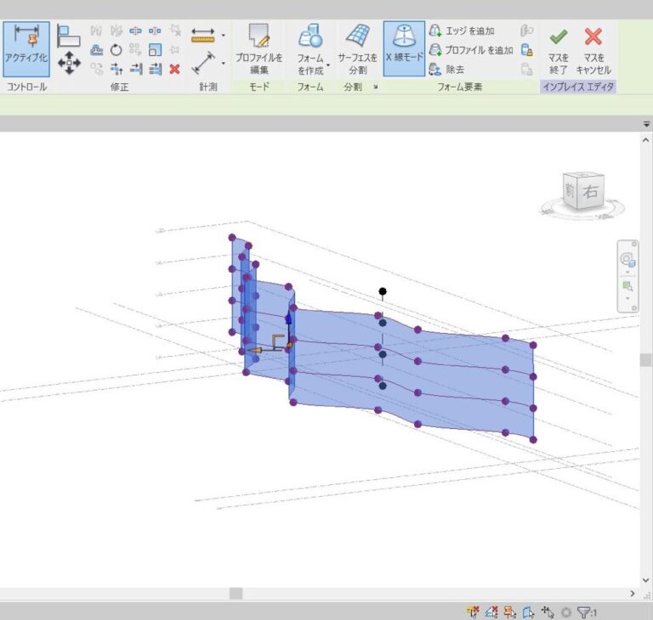Click the horizontal scrollbar thumb
This screenshot has width=653, height=620.
click(x=236, y=594)
